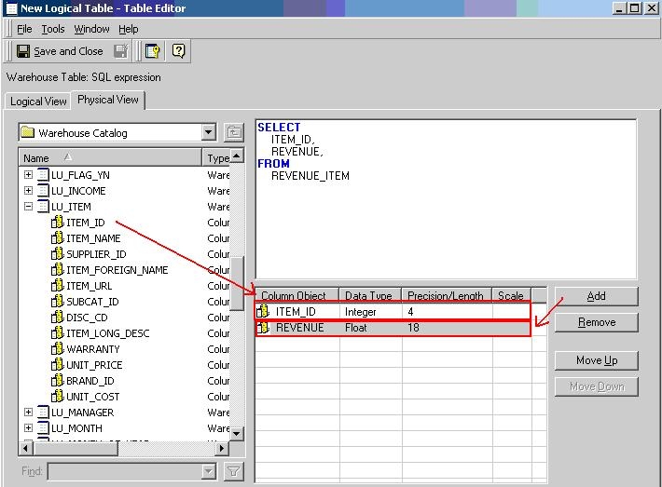Viewport: 662px width, 487px height.
Task: Select the ITEM_ID column icon in the tree
Action: (57, 223)
